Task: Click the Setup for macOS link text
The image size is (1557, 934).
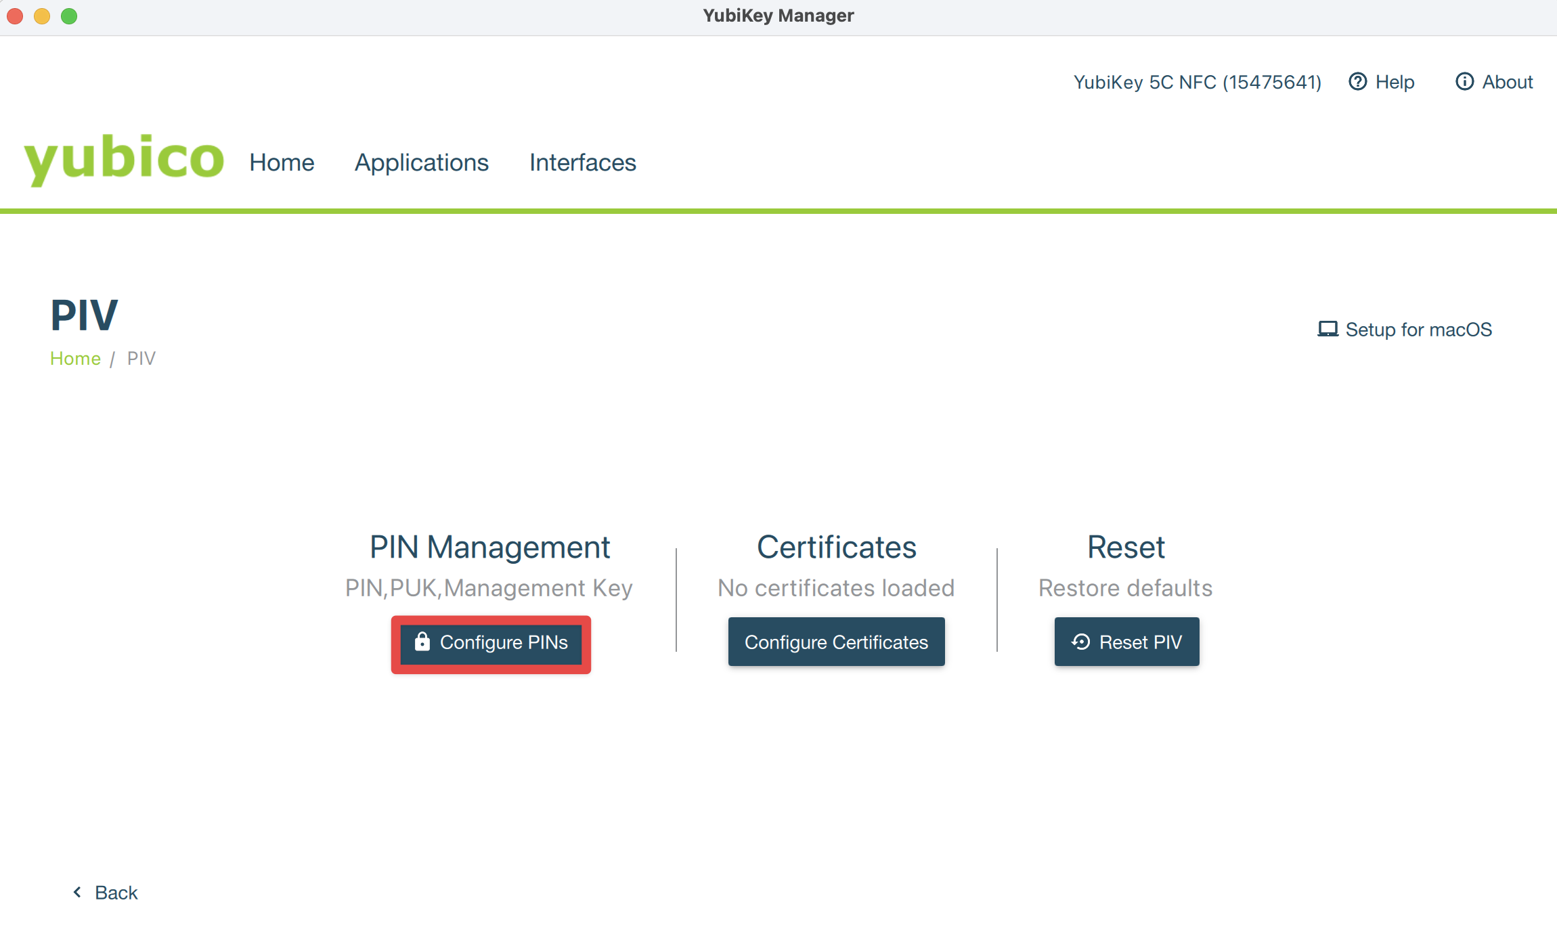Action: (x=1419, y=330)
